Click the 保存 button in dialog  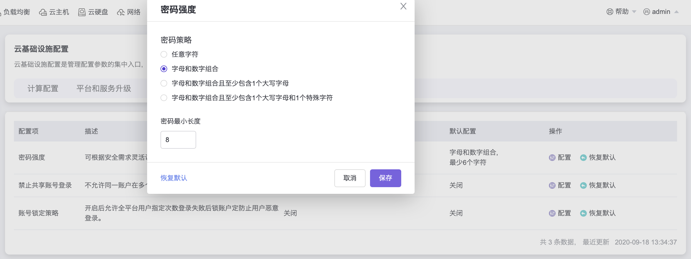tap(385, 178)
